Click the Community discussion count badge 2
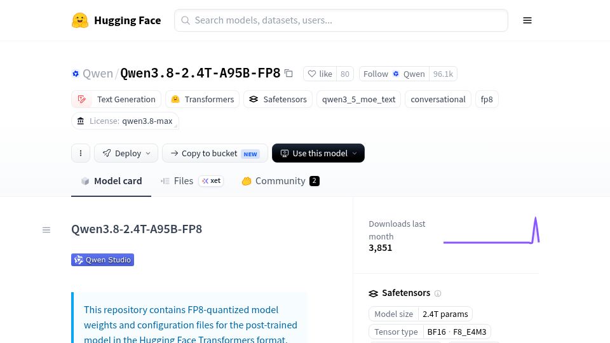This screenshot has width=610, height=343. (315, 181)
